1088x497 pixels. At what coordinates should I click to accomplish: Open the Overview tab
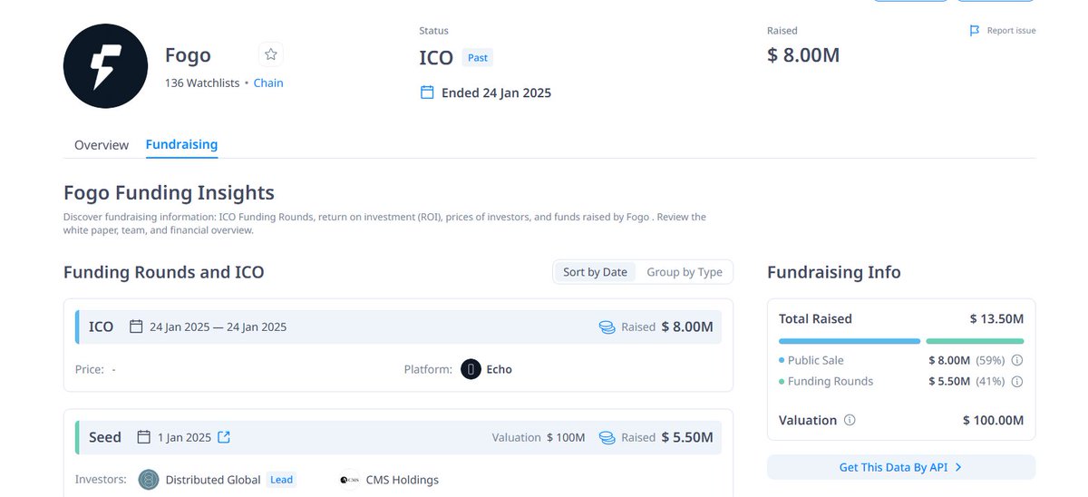[x=102, y=145]
